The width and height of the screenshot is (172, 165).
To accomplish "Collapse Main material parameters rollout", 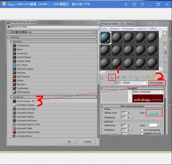I will click(102, 106).
